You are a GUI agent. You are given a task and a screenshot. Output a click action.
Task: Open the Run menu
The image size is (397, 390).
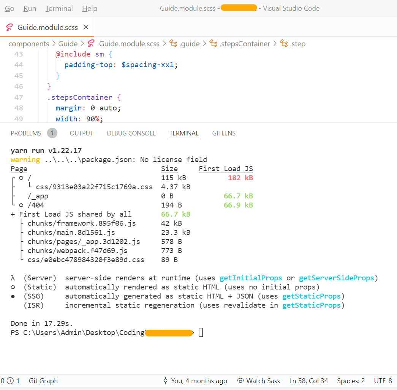pos(30,8)
